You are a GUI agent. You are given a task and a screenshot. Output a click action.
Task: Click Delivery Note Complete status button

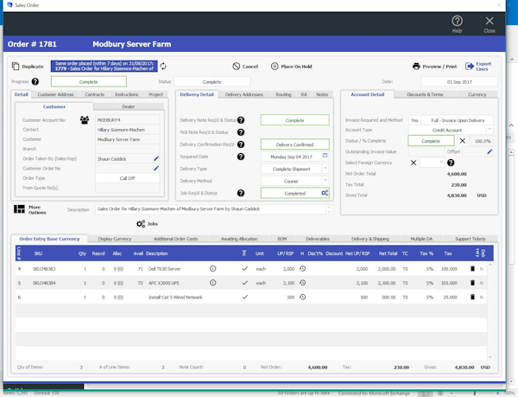coord(294,120)
